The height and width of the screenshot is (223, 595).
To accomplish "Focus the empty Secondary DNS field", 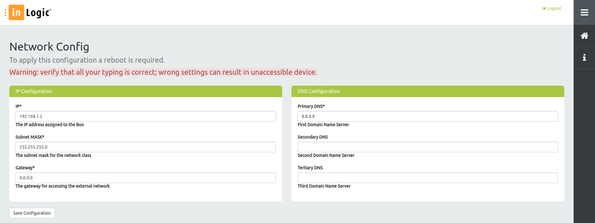I will point(428,147).
